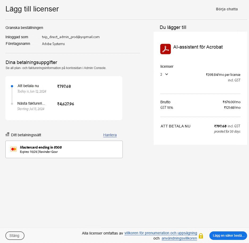The width and height of the screenshot is (249, 243).
Task: Select the blue dot next to Att betala nu
Action: [11, 86]
